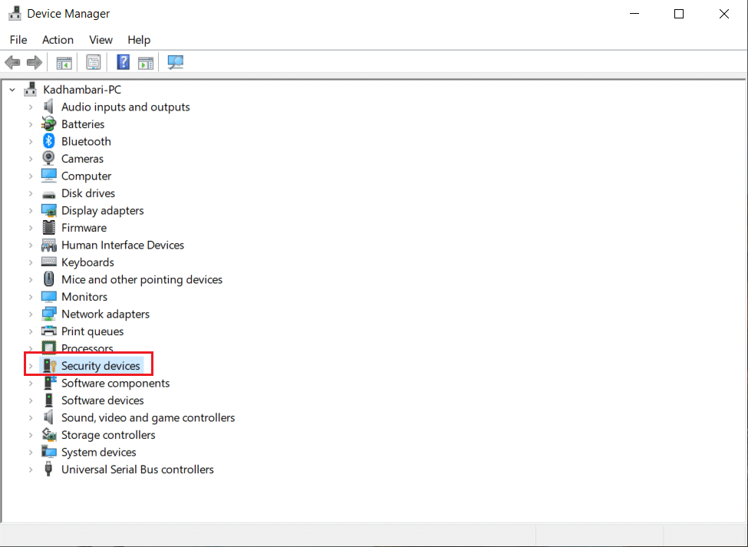Image resolution: width=748 pixels, height=547 pixels.
Task: Click Scan for hardware changes icon
Action: pyautogui.click(x=175, y=62)
